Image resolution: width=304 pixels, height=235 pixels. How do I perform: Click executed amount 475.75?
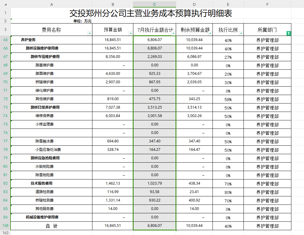154,99
